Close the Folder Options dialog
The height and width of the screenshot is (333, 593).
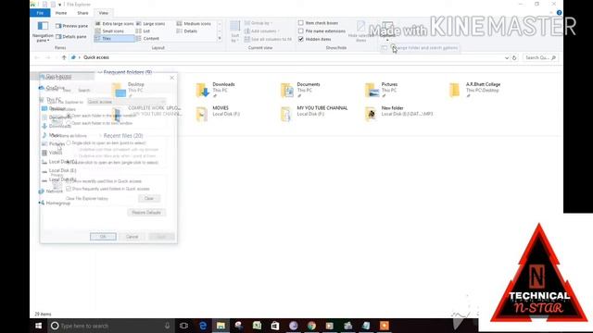172,78
